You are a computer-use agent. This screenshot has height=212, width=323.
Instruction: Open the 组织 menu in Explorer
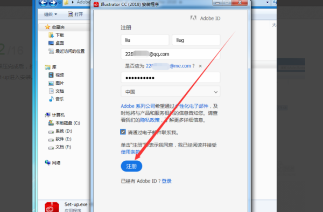tap(51, 14)
